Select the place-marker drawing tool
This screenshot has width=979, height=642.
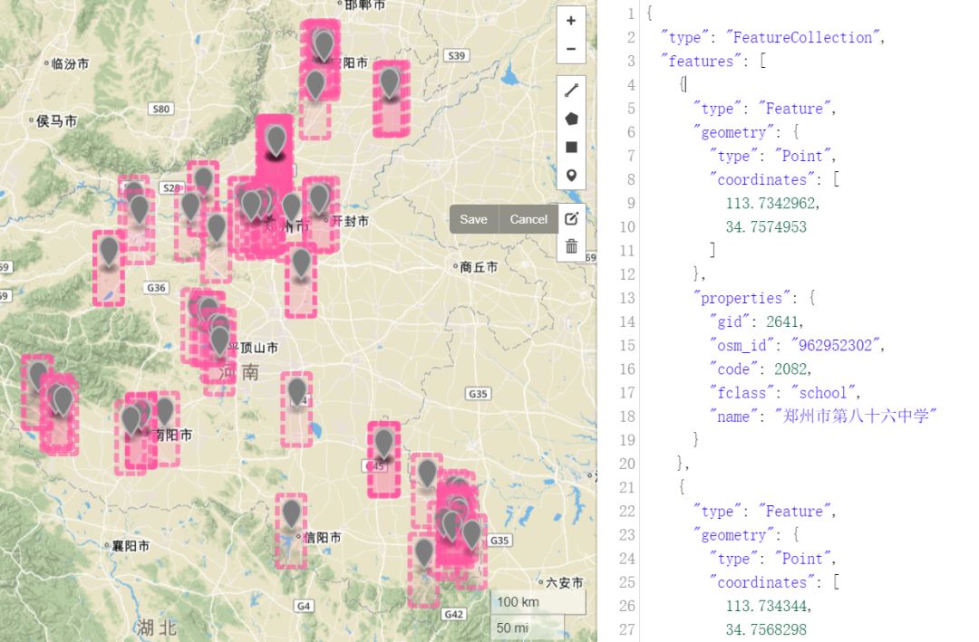click(x=570, y=175)
